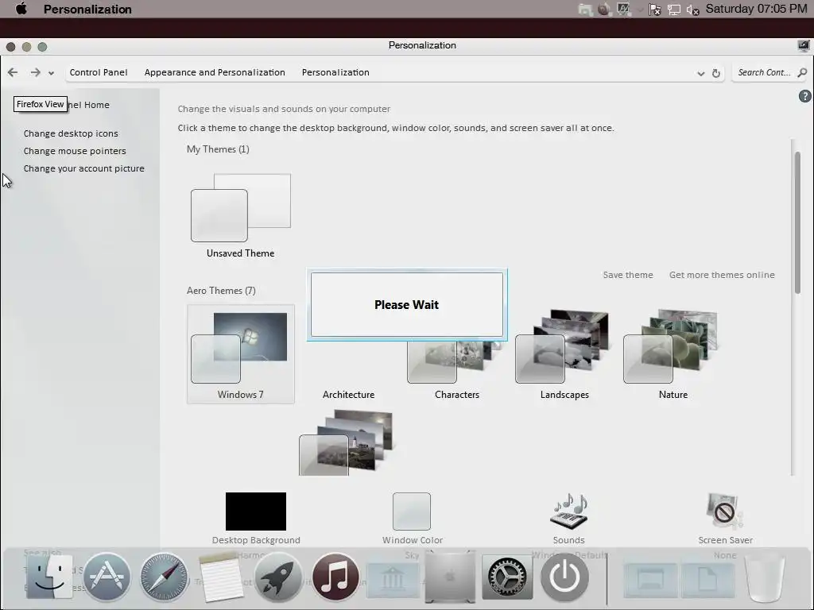Open the Personalization menu in menu bar
The height and width of the screenshot is (610, 814).
pyautogui.click(x=87, y=10)
